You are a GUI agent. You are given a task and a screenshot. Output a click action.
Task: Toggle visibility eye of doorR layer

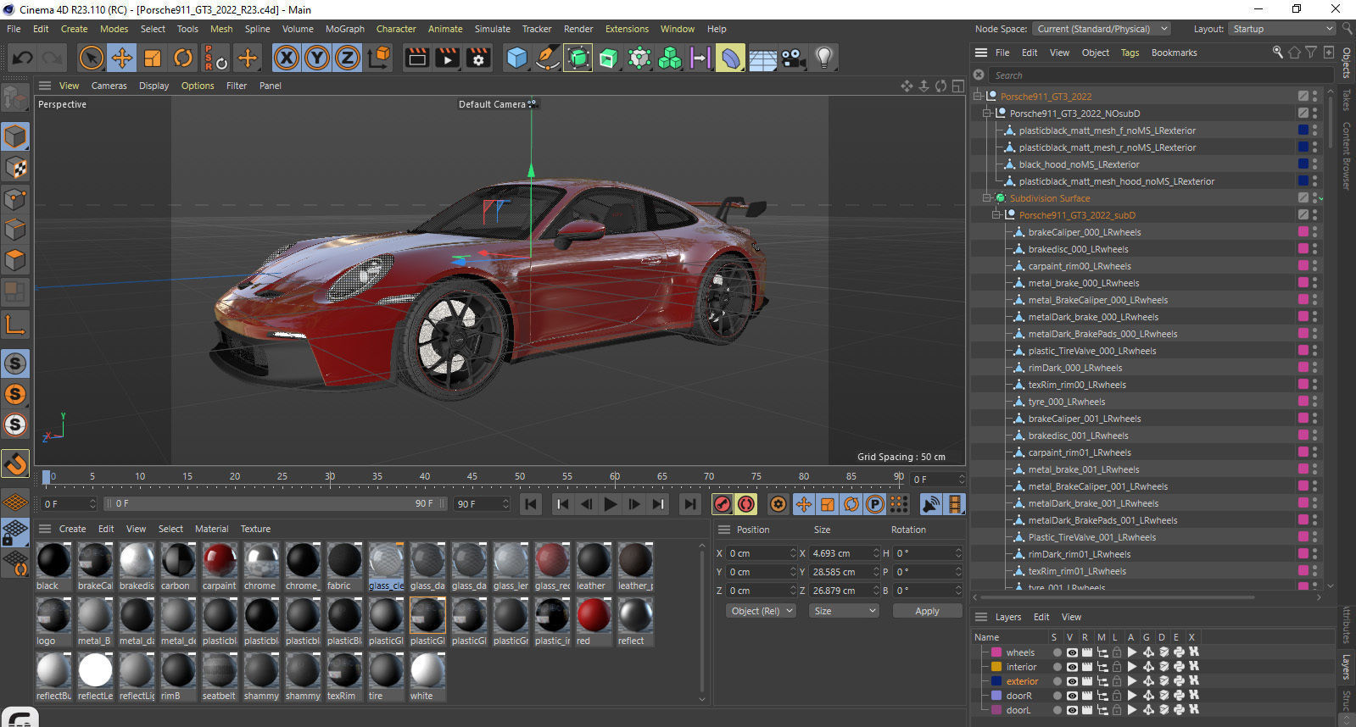1072,696
